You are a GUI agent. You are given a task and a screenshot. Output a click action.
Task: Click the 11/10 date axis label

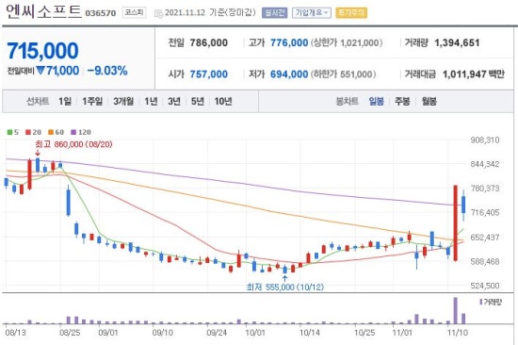457,333
